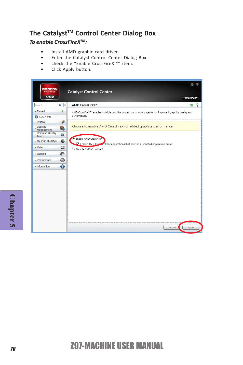The image size is (243, 365).
Task: Click the Desktop Management icon
Action: (x=62, y=128)
